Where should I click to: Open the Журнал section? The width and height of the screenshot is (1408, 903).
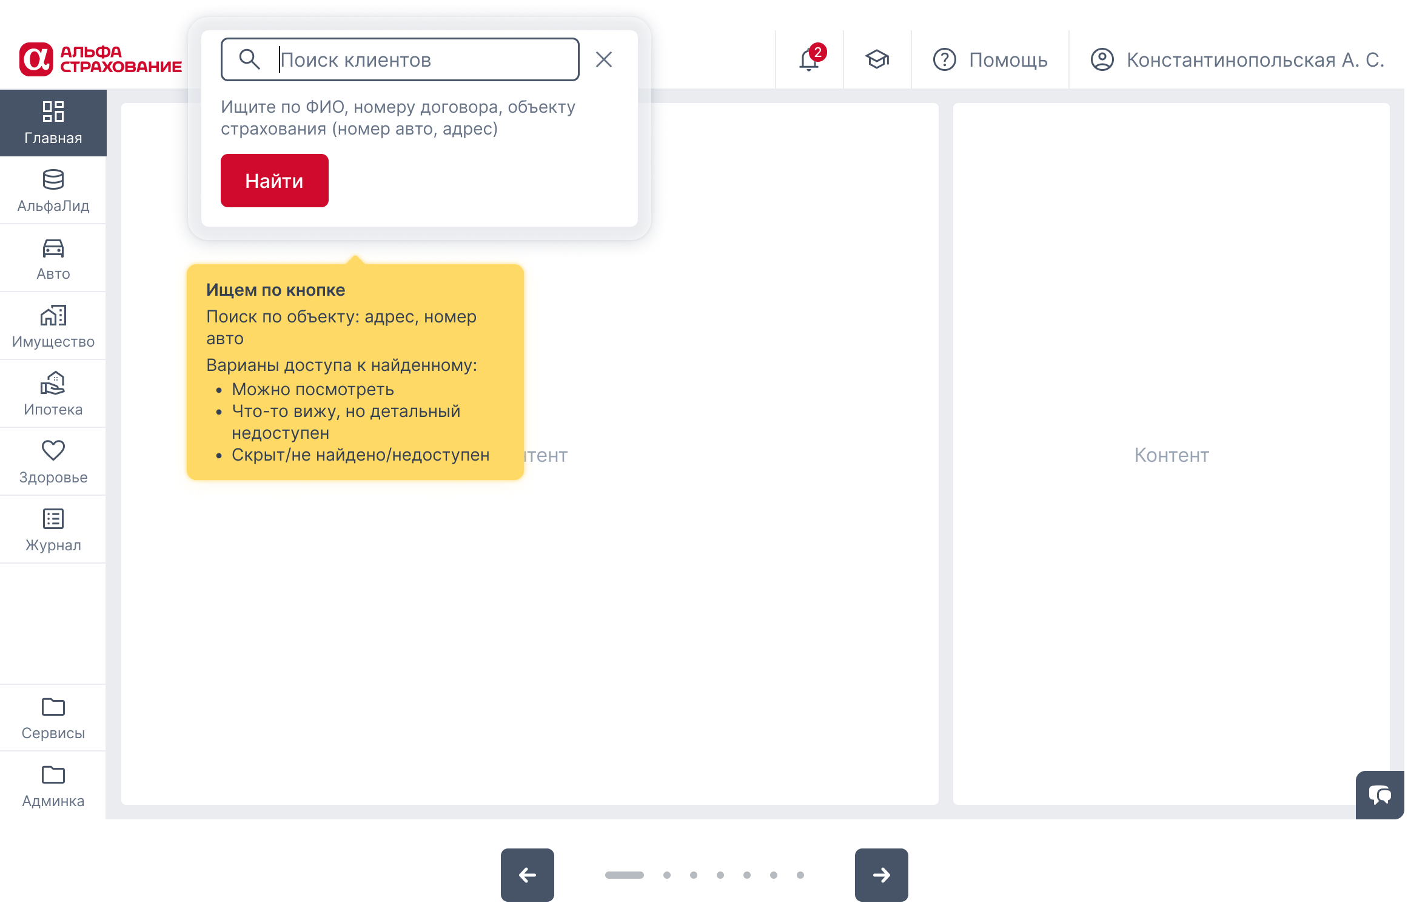coord(53,529)
